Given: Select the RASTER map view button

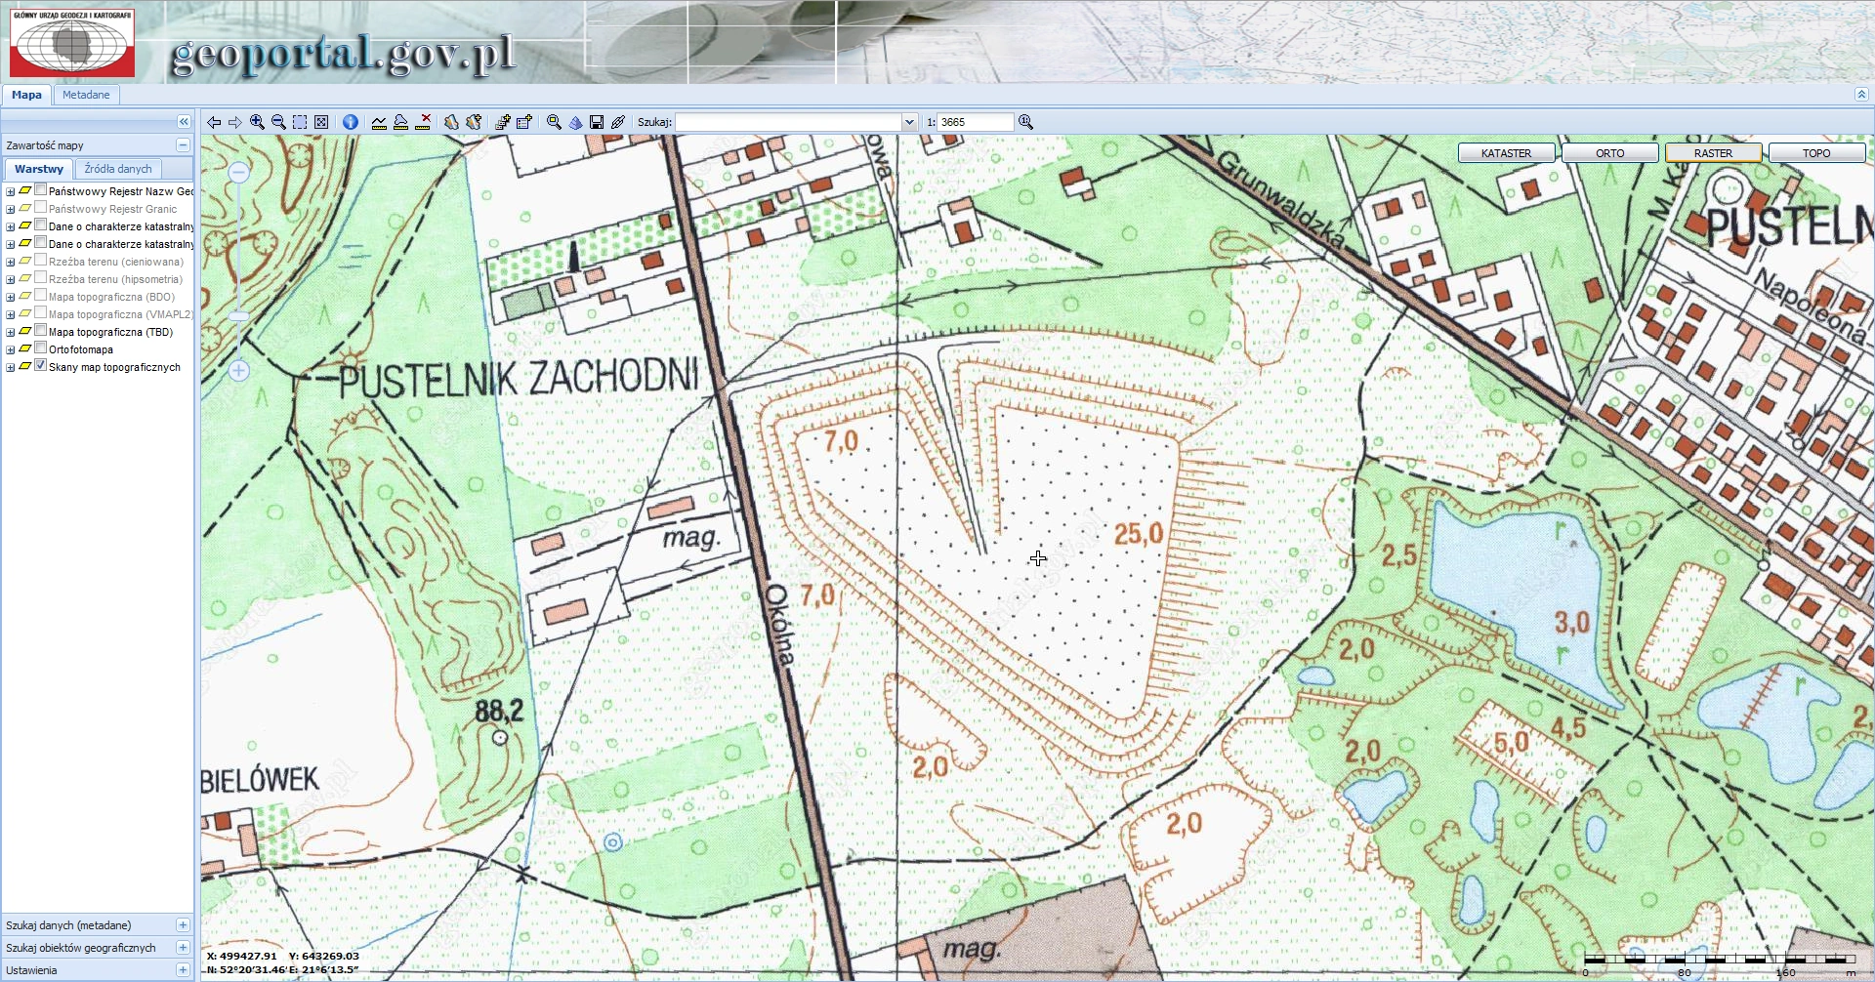Looking at the screenshot, I should [x=1714, y=153].
